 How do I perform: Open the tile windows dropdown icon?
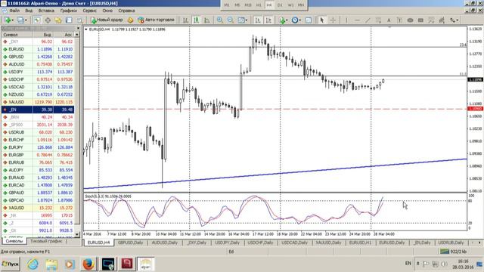point(242,20)
